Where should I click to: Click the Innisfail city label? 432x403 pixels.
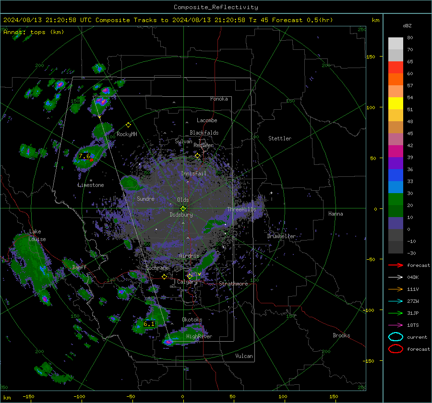(x=194, y=173)
